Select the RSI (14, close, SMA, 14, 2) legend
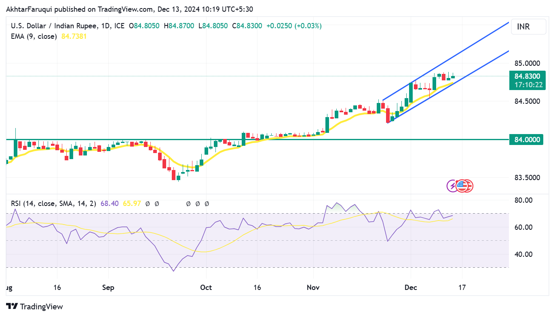The height and width of the screenshot is (317, 555). 53,204
